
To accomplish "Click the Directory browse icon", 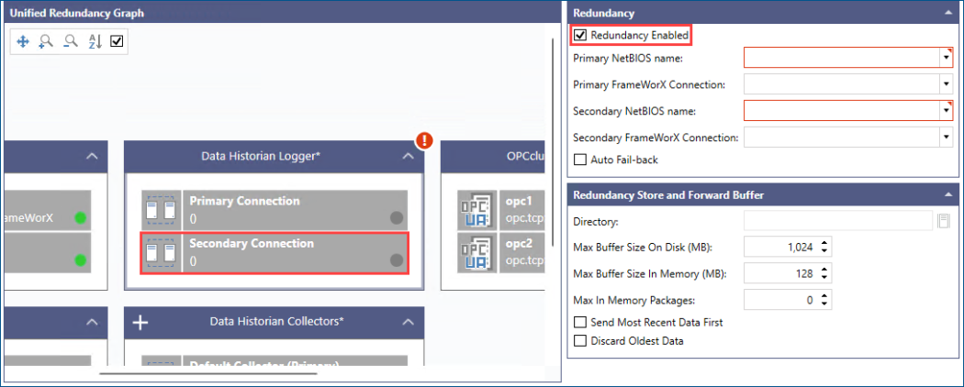I will (x=943, y=221).
